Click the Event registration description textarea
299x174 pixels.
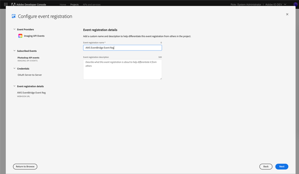click(122, 70)
